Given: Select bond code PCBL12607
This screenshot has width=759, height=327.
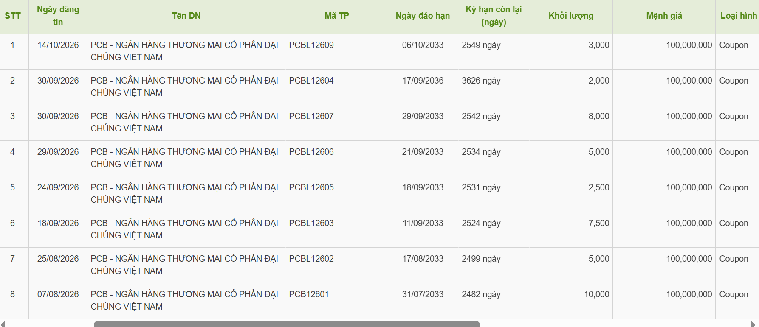Looking at the screenshot, I should click(x=311, y=116).
